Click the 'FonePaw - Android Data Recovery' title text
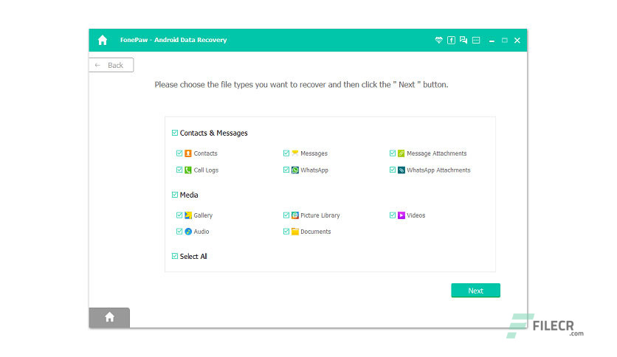The image size is (617, 357). coord(173,40)
